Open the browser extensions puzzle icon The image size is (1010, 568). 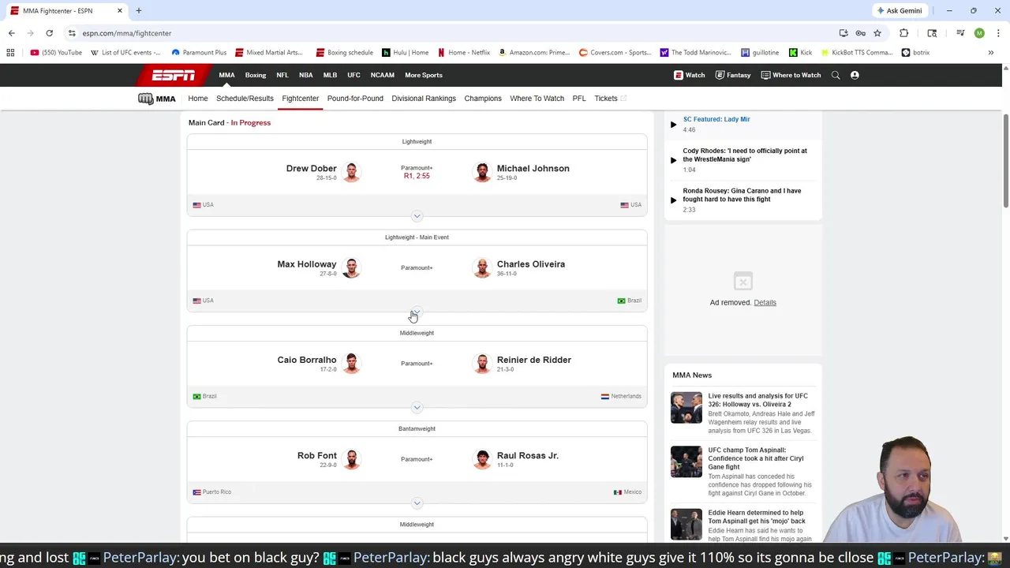(x=903, y=33)
